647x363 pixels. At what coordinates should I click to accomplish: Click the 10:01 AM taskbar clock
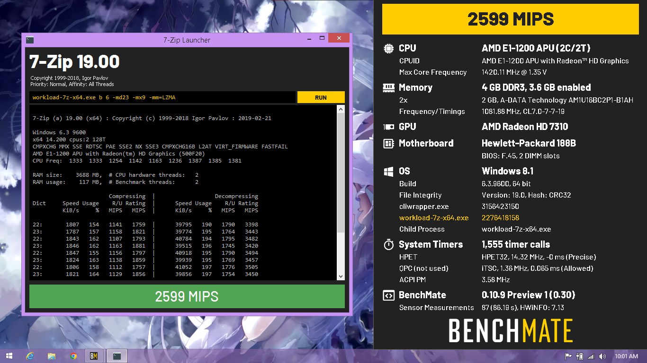pos(626,356)
